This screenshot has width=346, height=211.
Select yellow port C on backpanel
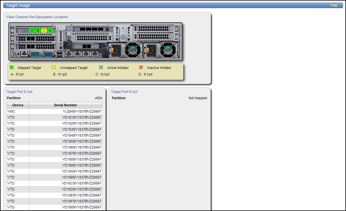(x=44, y=31)
